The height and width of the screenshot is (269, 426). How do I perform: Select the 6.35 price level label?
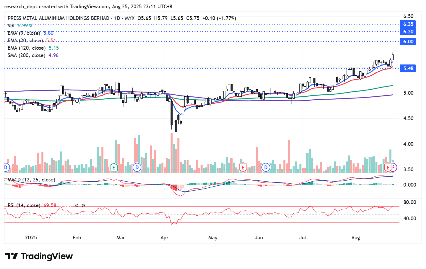click(408, 24)
